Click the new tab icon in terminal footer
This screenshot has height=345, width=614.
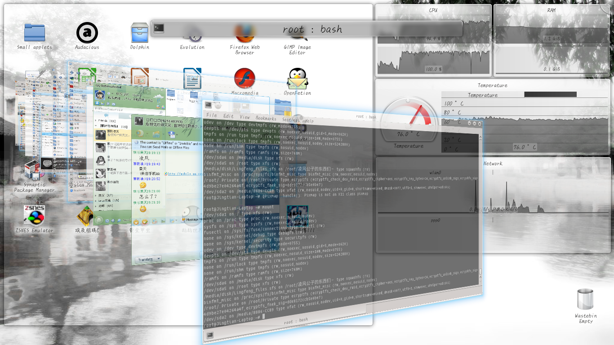click(x=209, y=335)
